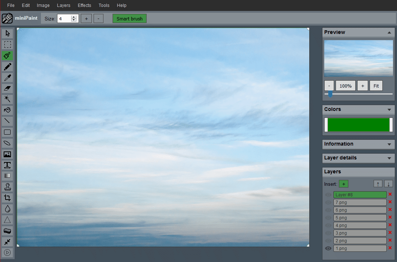This screenshot has height=262, width=397.
Task: Show the 7.png layer
Action: 328,202
